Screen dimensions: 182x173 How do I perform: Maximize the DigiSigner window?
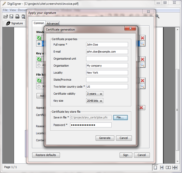(x=165, y=3)
